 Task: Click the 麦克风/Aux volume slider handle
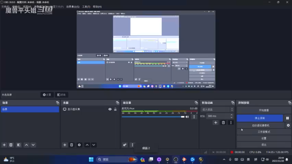point(183,117)
